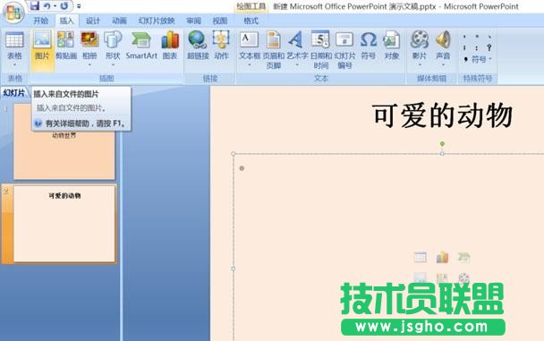The width and height of the screenshot is (544, 341).
Task: Expand the 艺术字 dropdown arrow
Action: pyautogui.click(x=297, y=64)
